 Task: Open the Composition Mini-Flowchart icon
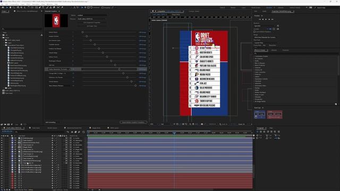68,132
